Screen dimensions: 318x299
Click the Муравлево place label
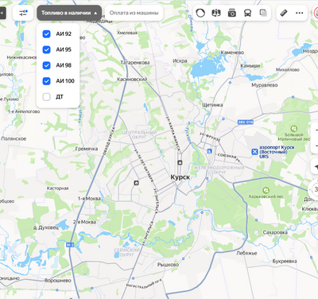pyautogui.click(x=265, y=85)
